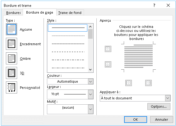Open the Couleur Automatique dropdown
Screen dimensions: 176x126
click(x=70, y=81)
